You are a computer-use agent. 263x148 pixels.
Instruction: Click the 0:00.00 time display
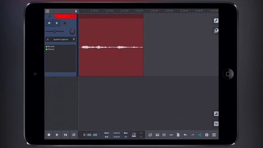click(90, 135)
